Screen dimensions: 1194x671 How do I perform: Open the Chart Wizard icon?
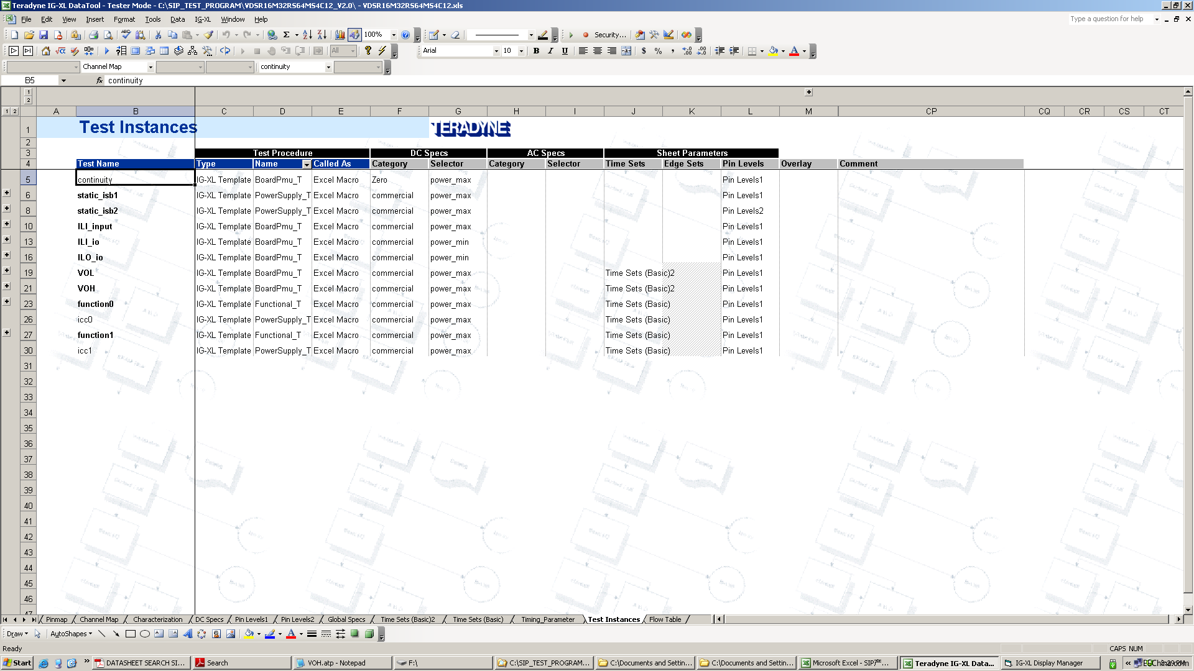tap(340, 35)
